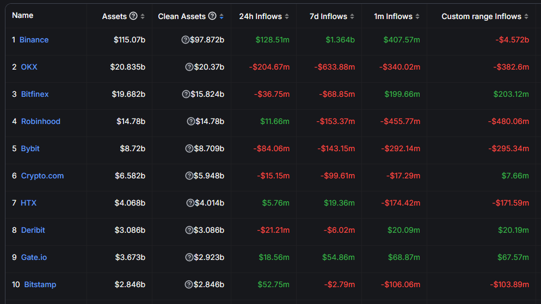Click question icon next to Deribit clean assets

coord(189,230)
